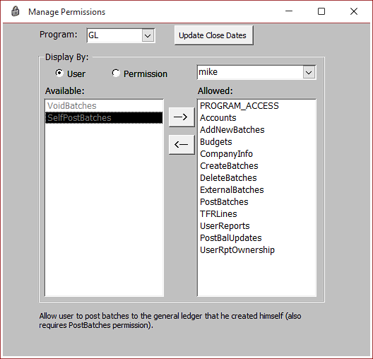The image size is (373, 359).
Task: Click the left arrow to remove permission
Action: pyautogui.click(x=182, y=145)
